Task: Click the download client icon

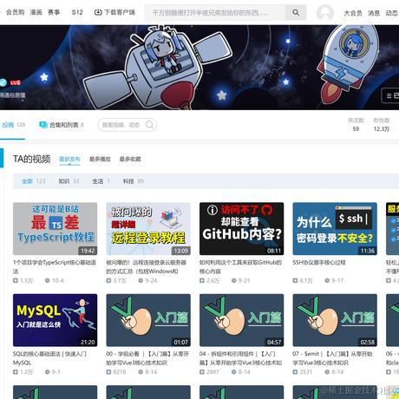Action: [x=98, y=12]
